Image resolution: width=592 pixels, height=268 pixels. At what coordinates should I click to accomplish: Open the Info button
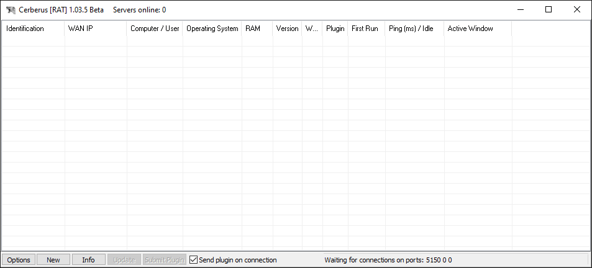[x=88, y=260]
